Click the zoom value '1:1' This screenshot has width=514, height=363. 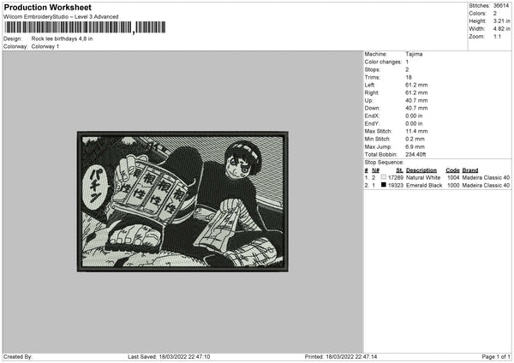tap(497, 36)
